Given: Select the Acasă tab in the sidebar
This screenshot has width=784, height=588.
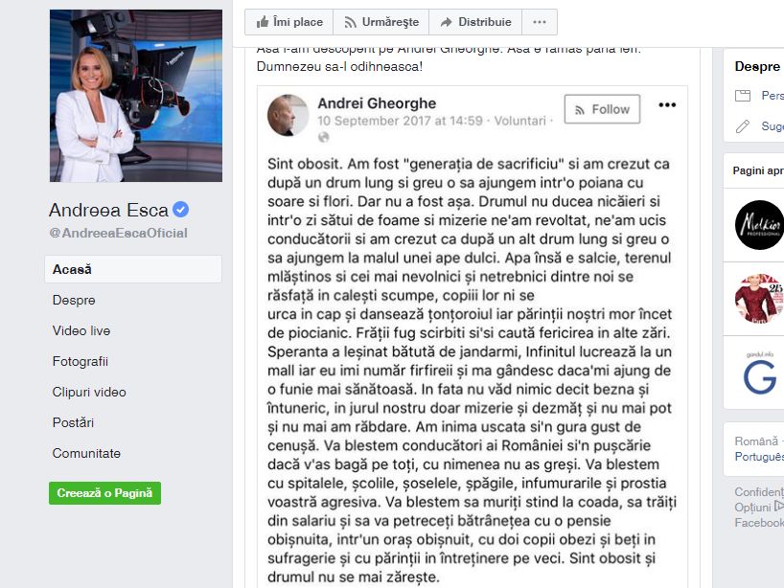Looking at the screenshot, I should [133, 269].
